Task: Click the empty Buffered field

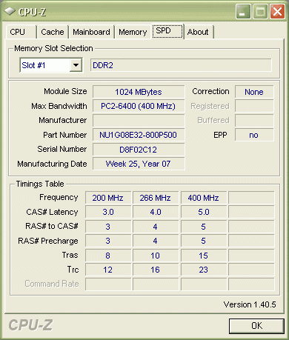Action: click(x=254, y=121)
